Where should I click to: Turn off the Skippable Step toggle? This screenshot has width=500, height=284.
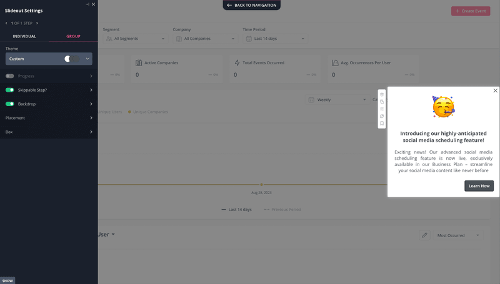10,90
